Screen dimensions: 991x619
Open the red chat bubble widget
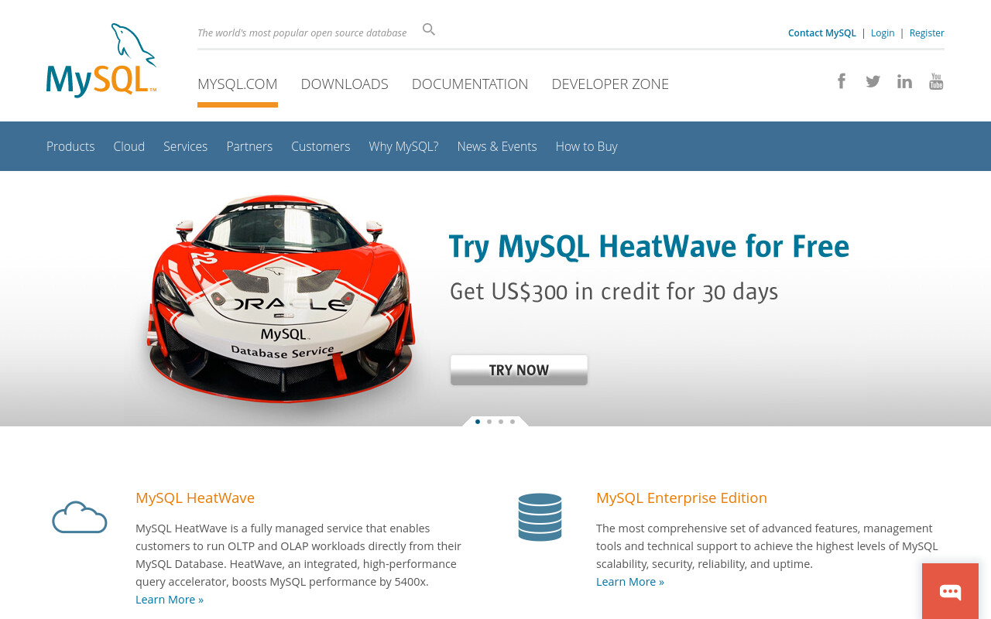(950, 591)
